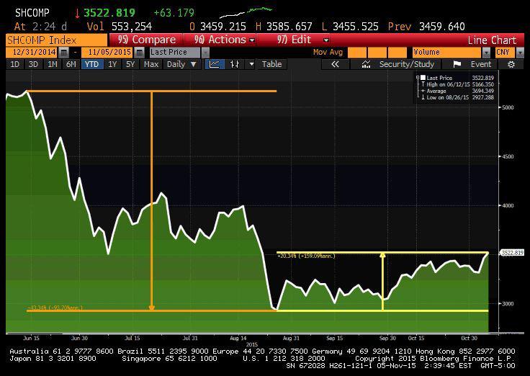
Task: Open the chart settings gear
Action: [x=511, y=64]
